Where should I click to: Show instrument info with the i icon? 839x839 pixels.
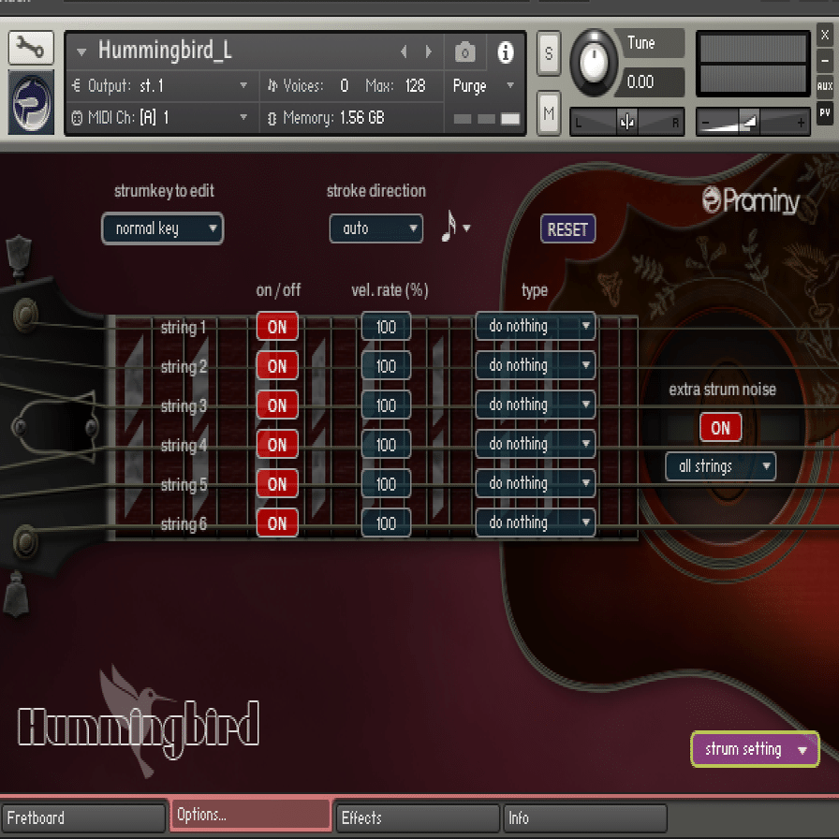coord(505,52)
